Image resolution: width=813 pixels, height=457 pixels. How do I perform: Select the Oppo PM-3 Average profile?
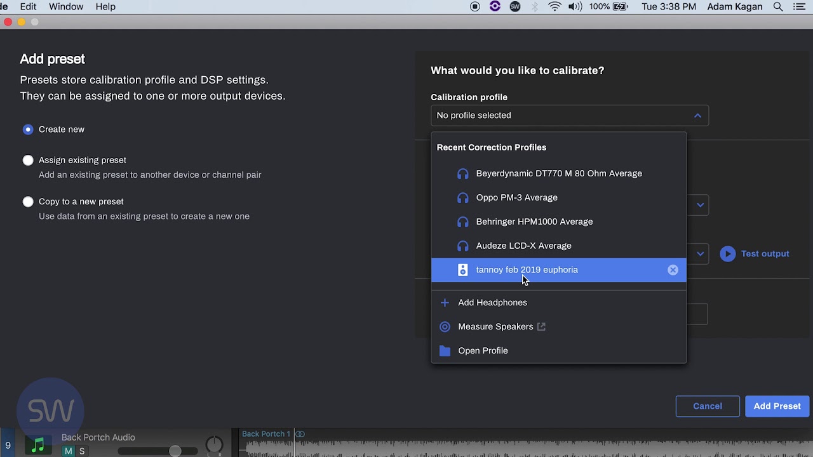pyautogui.click(x=559, y=197)
